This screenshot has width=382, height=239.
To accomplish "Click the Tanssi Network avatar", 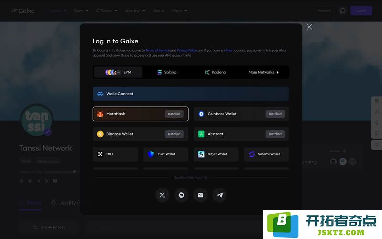I will [x=37, y=121].
